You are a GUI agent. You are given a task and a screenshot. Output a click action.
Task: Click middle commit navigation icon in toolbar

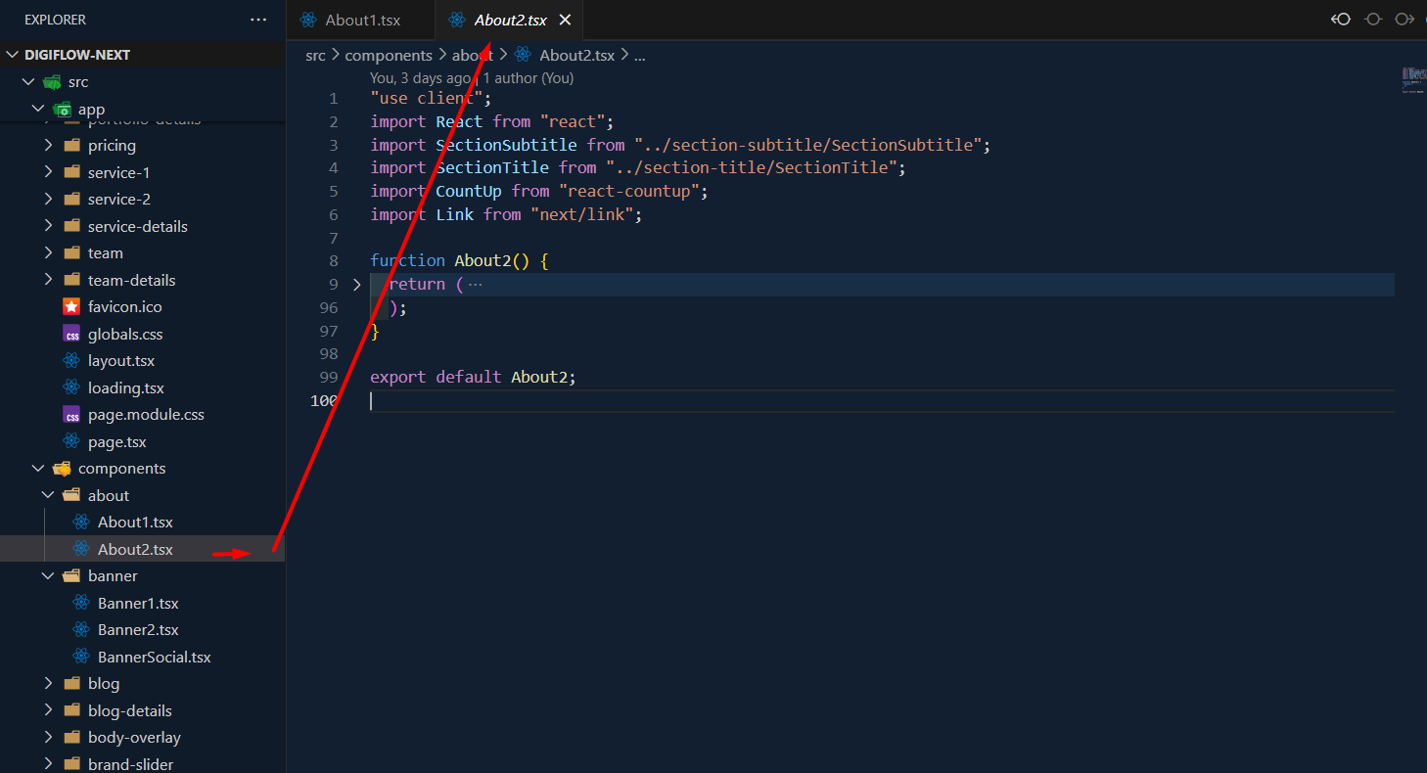point(1373,20)
